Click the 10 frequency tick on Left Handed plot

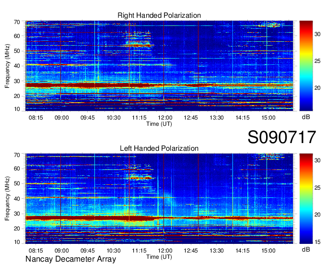17,242
